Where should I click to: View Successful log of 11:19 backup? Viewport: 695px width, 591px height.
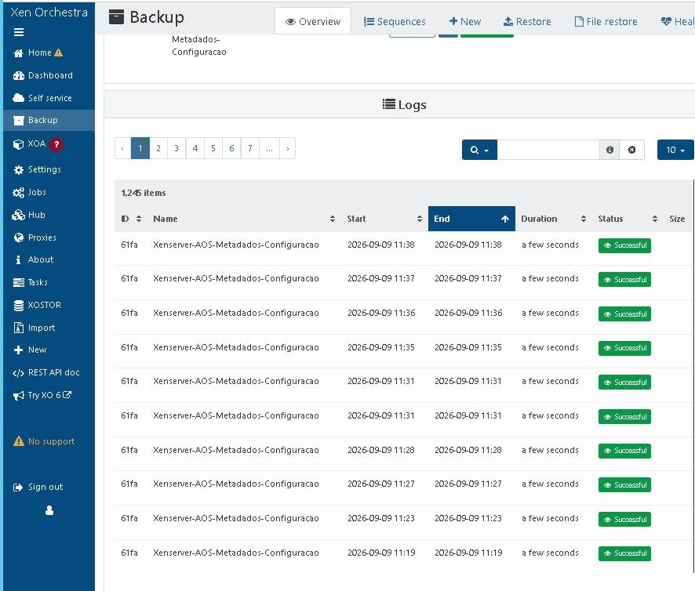point(624,554)
